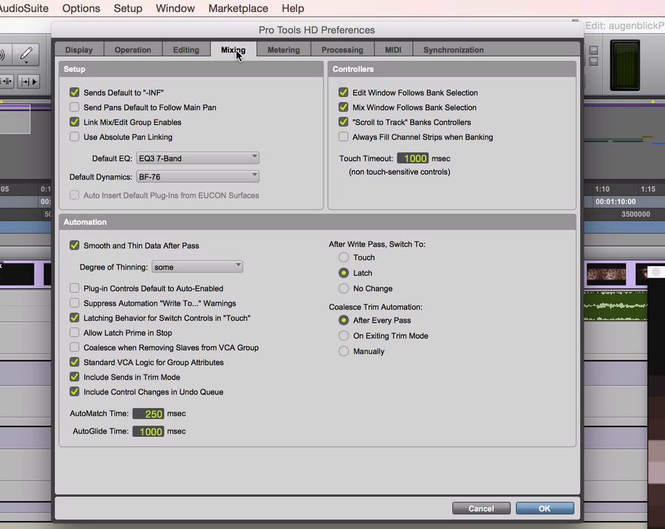Click the insertion-follows-playback arrow button
Screen dimensions: 665x529
(x=30, y=81)
